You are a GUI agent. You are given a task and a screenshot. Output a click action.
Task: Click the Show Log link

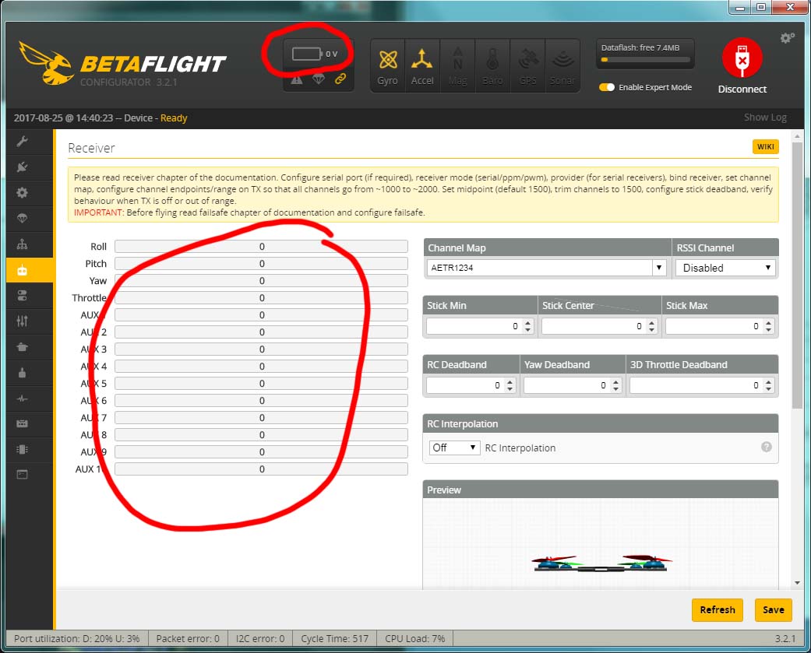pos(764,118)
